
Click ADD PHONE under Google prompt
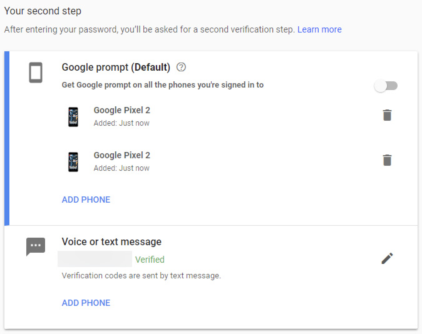[x=86, y=200]
